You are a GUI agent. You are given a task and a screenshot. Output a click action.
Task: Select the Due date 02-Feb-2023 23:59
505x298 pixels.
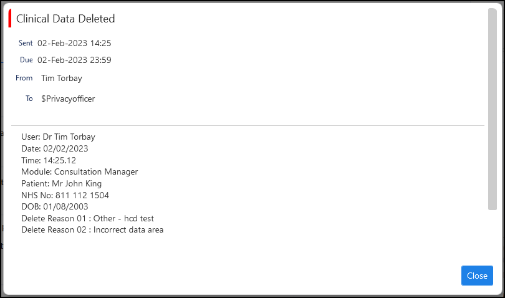(74, 60)
